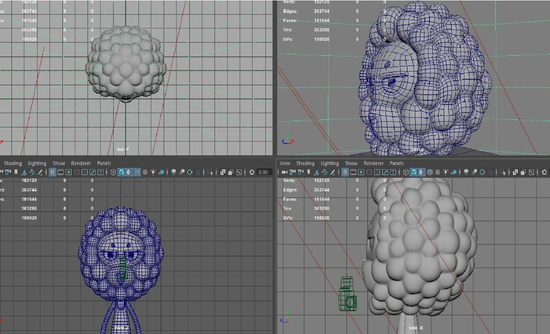Toggle XRay active components in front view panel
Screen dimensions: 550x334
[231, 172]
